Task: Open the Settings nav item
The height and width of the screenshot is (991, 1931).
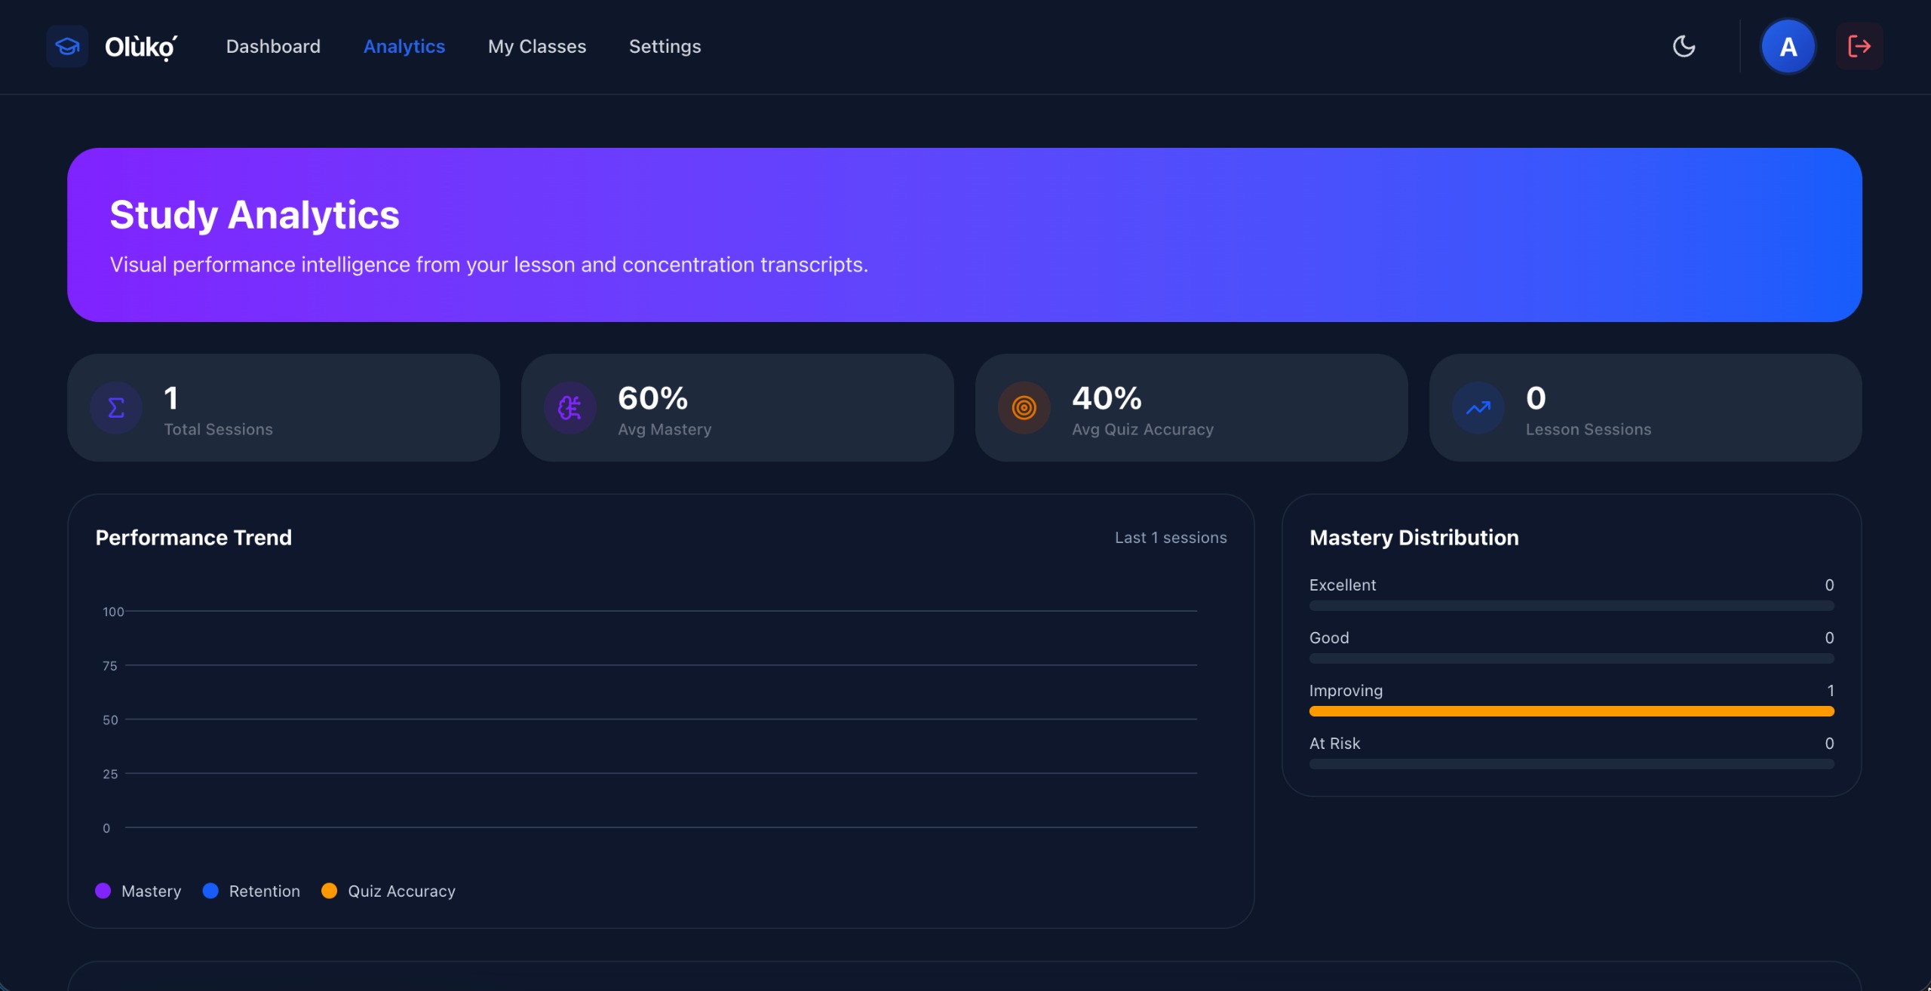Action: click(x=665, y=47)
